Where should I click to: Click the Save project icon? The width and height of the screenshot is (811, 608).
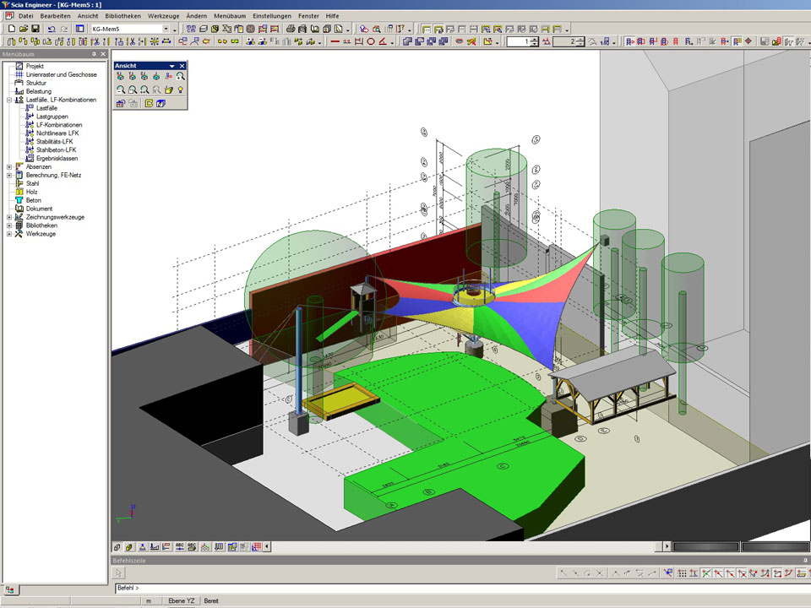[x=35, y=29]
